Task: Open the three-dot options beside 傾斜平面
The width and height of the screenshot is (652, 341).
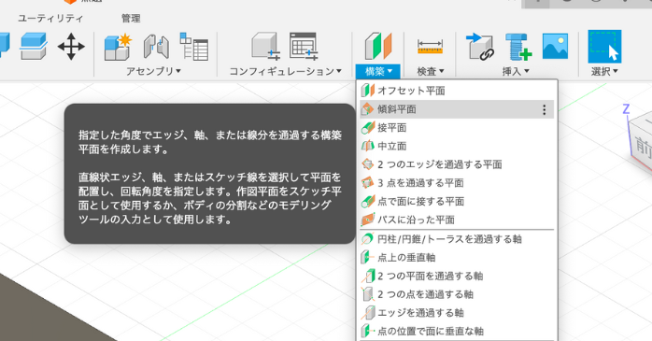Action: pos(544,109)
